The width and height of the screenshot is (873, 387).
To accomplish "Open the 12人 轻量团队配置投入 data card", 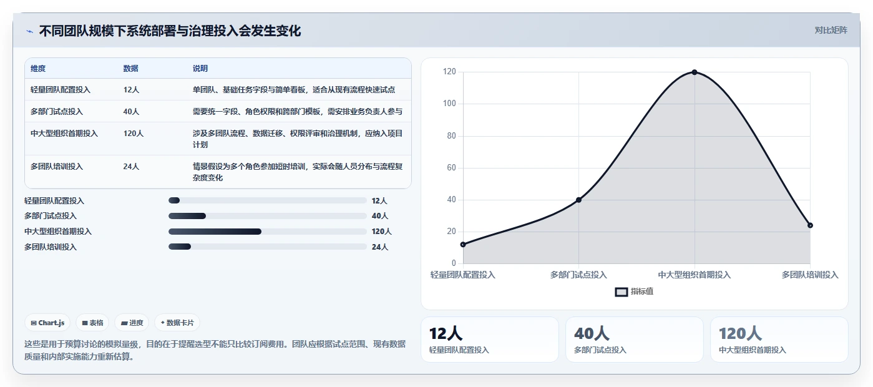I will 490,340.
